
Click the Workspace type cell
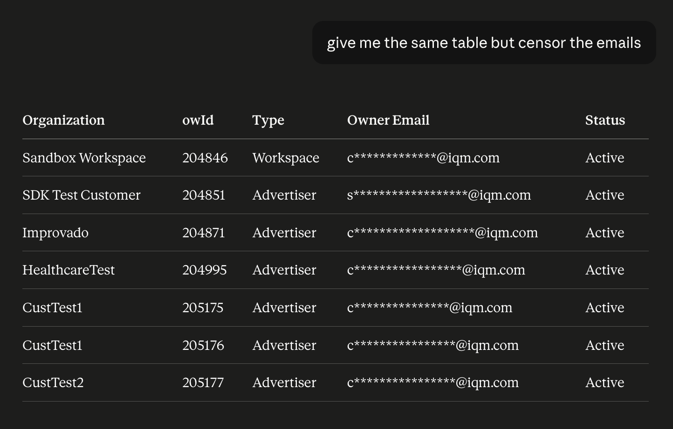pos(286,158)
